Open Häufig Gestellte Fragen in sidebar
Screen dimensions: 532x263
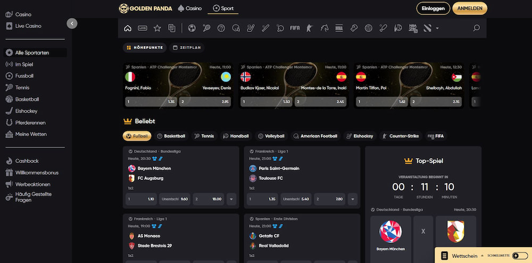(33, 197)
